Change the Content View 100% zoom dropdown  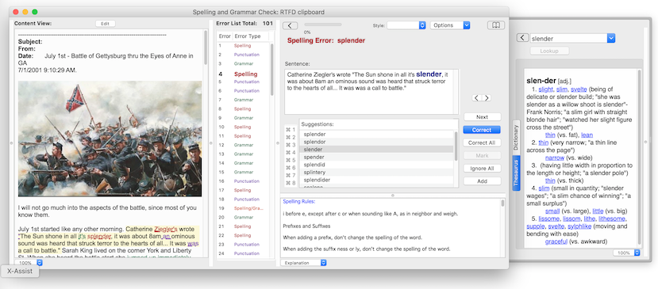click(28, 263)
